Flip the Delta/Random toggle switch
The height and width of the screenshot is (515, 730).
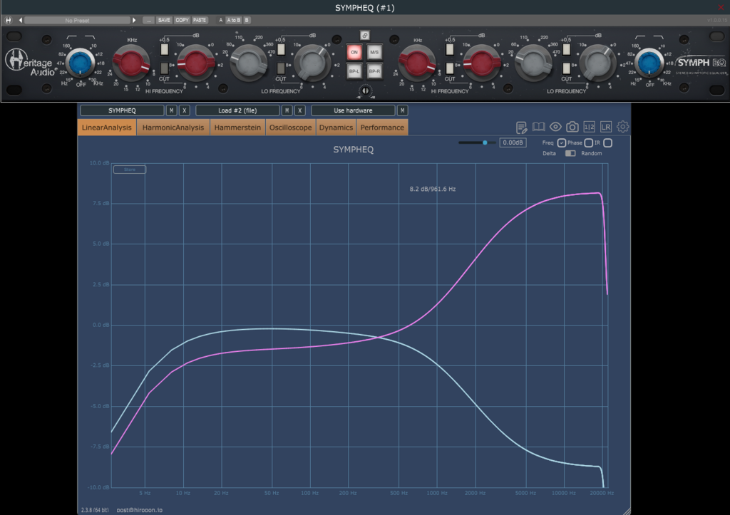pyautogui.click(x=570, y=153)
